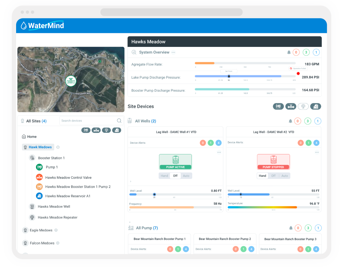This screenshot has width=343, height=267.
Task: Expand the Falcon Medows site
Action: point(58,243)
